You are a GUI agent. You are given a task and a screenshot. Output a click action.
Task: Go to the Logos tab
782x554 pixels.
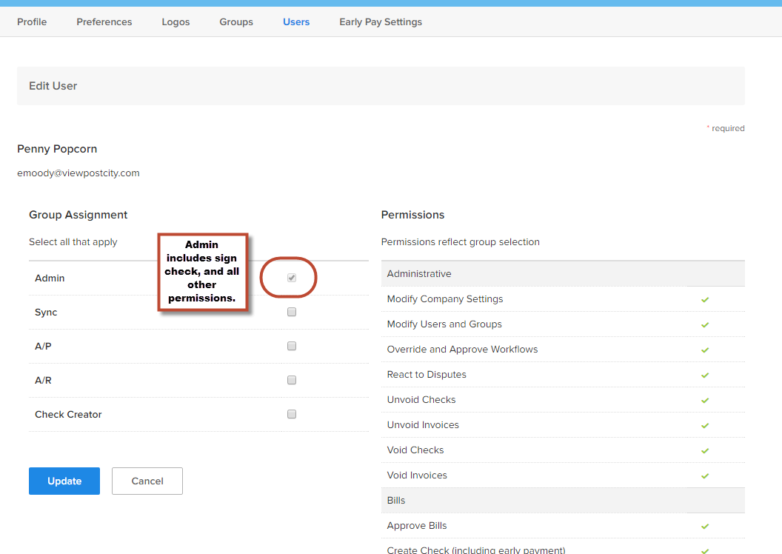tap(176, 22)
